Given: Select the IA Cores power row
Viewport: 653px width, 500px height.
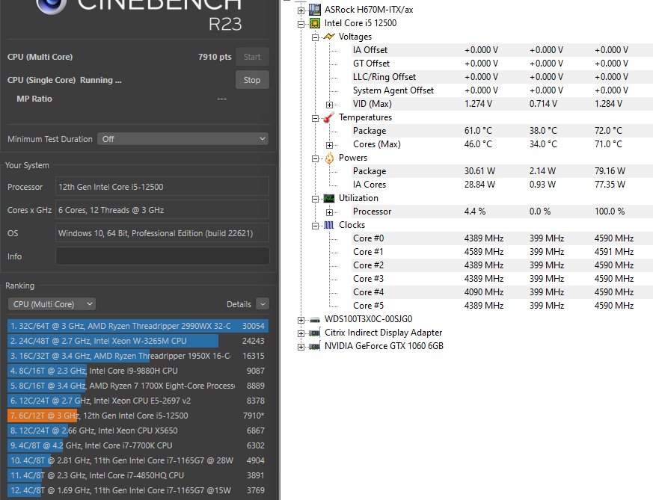Looking at the screenshot, I should (x=502, y=185).
